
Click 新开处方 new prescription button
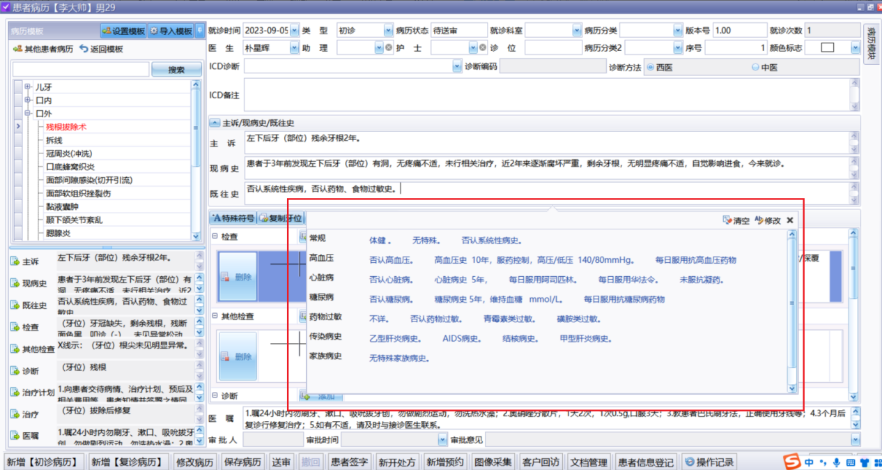pos(398,462)
